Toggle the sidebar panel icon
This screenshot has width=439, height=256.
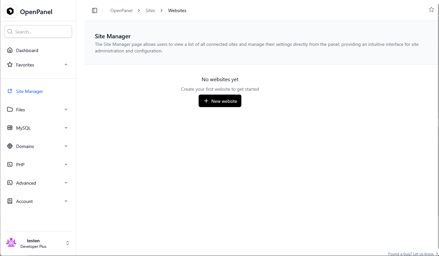[x=95, y=10]
